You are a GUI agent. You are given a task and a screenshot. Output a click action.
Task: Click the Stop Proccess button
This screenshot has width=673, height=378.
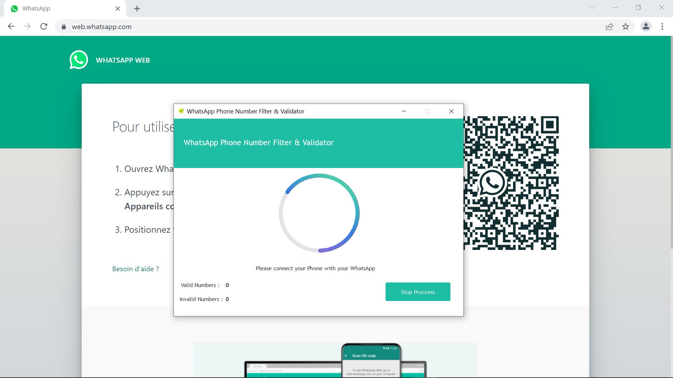click(x=418, y=292)
